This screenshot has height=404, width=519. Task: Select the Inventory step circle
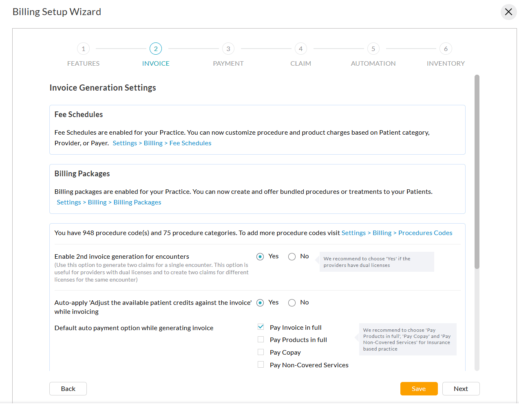pyautogui.click(x=446, y=49)
